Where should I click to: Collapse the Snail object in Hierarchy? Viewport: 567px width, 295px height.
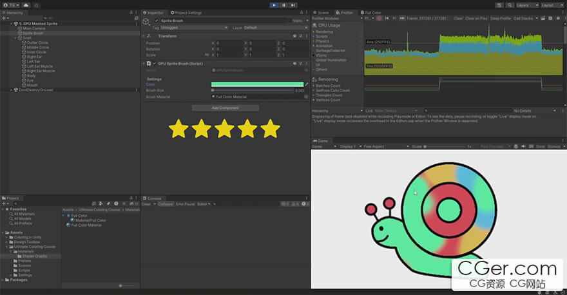[x=16, y=38]
